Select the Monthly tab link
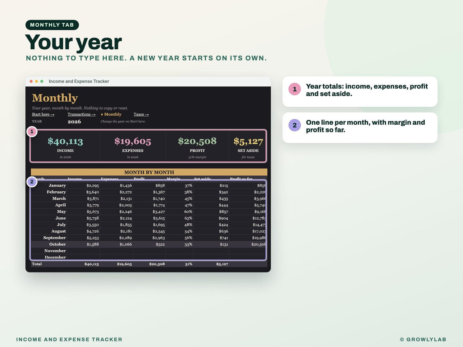The height and width of the screenshot is (347, 463). [x=111, y=114]
